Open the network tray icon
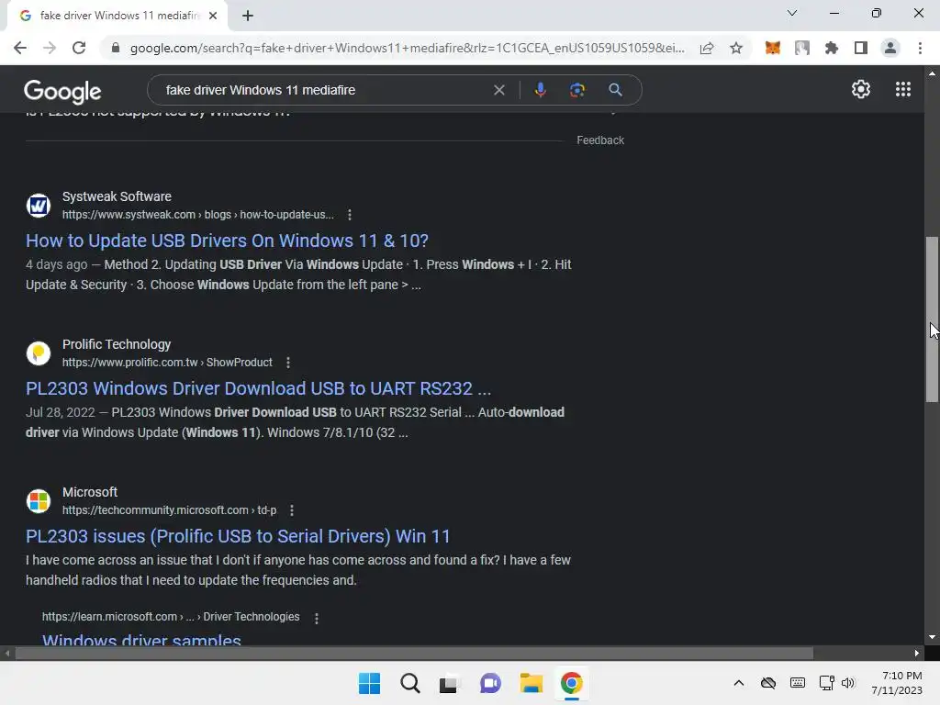Viewport: 940px width, 705px height. click(827, 683)
